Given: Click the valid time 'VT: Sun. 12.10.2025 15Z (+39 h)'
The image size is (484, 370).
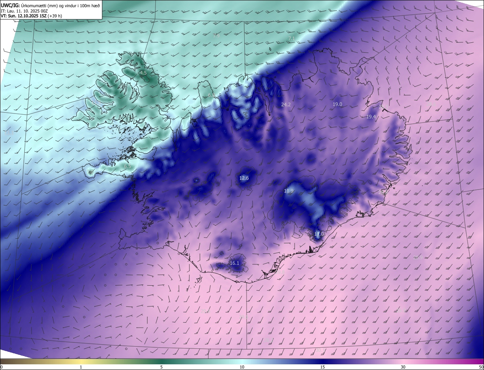Looking at the screenshot, I should 31,16.
